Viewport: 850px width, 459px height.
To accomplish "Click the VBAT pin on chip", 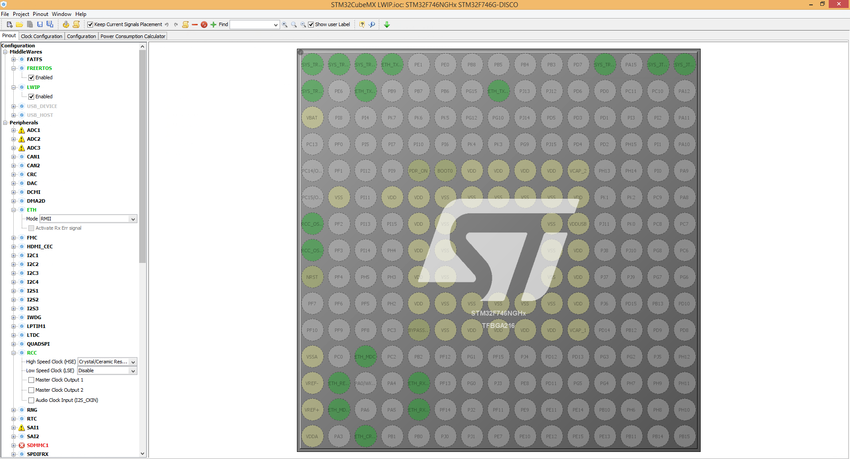I will pos(312,118).
